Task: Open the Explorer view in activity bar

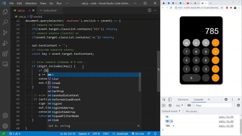Action: pyautogui.click(x=5, y=12)
